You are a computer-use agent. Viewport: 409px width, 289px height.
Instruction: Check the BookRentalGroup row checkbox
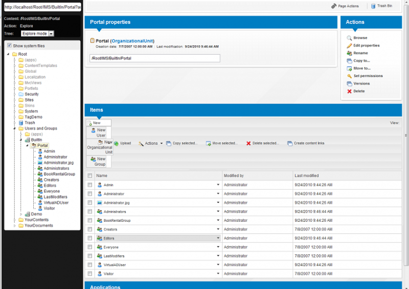point(90,220)
